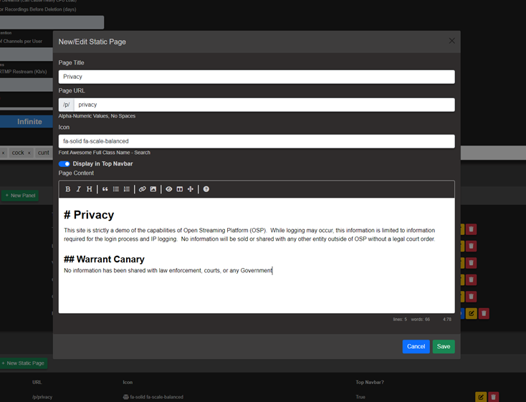Image resolution: width=526 pixels, height=402 pixels.
Task: Click into the Warrant Canary text line
Action: [x=168, y=270]
